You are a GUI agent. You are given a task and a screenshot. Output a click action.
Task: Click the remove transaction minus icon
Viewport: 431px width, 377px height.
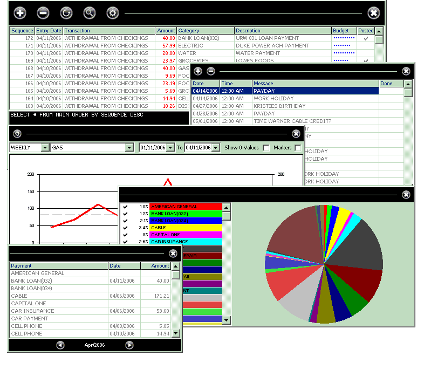(43, 13)
